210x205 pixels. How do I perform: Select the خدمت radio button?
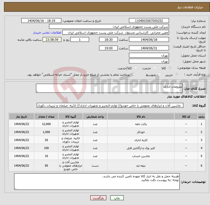tap(155, 68)
